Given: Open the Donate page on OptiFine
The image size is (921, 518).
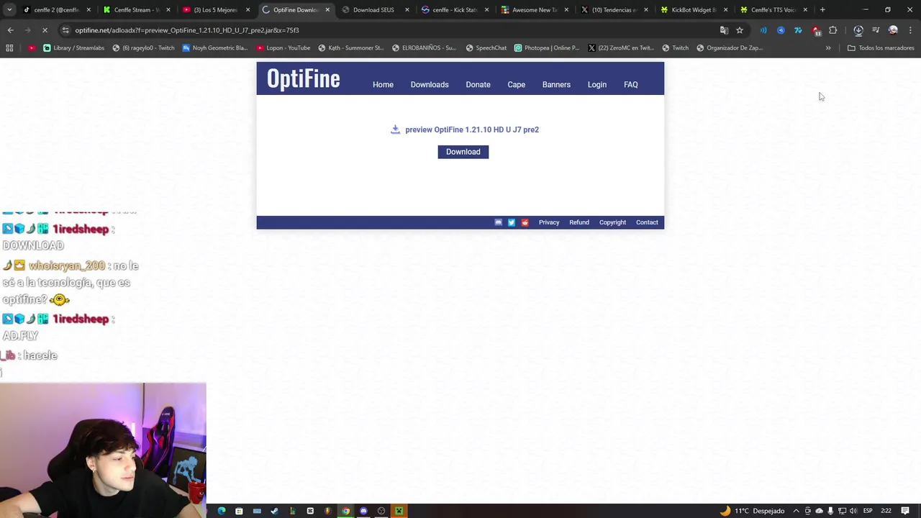Looking at the screenshot, I should [x=478, y=85].
